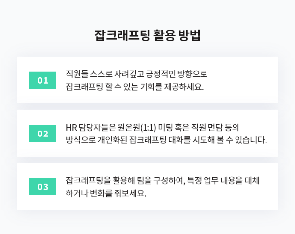Viewport: 295px width, 234px height.
Task: Click the heading 잡크래프팅 활용 방법
Action: [x=147, y=35]
